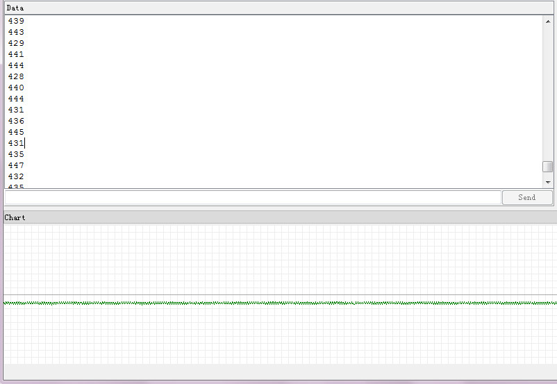Viewport: 557px width, 384px height.
Task: Click the empty scrollbar track above the thumb
Action: (548, 94)
